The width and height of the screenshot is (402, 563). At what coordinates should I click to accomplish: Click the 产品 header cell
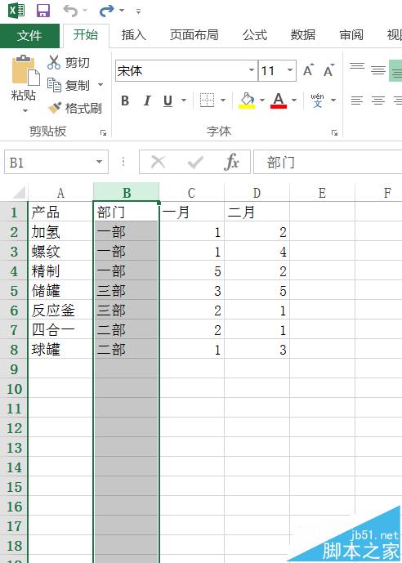tap(60, 212)
